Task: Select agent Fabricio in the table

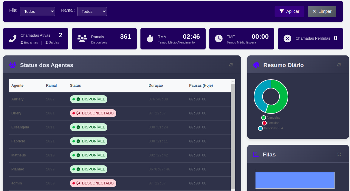Action: tap(18, 141)
